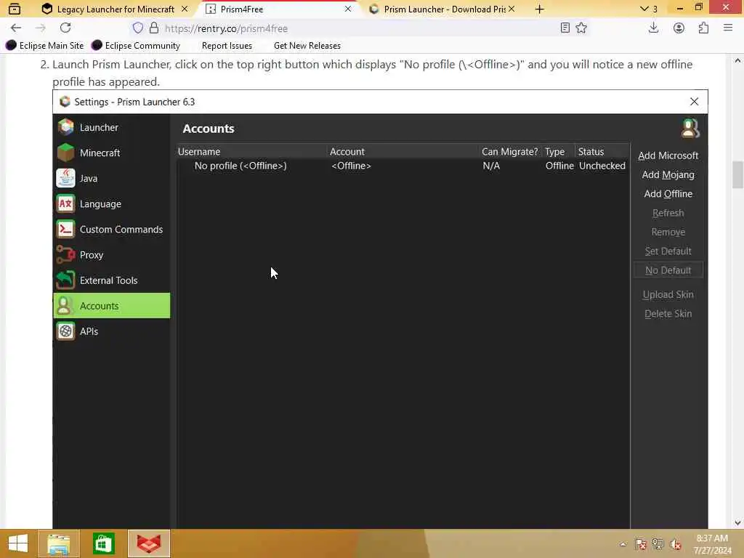Click the Remove account button
This screenshot has height=558, width=744.
(668, 232)
